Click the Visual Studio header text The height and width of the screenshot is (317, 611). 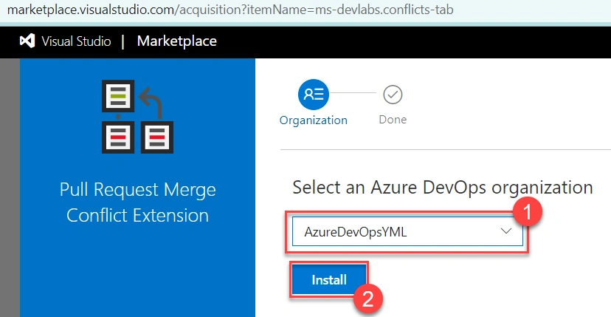click(77, 41)
